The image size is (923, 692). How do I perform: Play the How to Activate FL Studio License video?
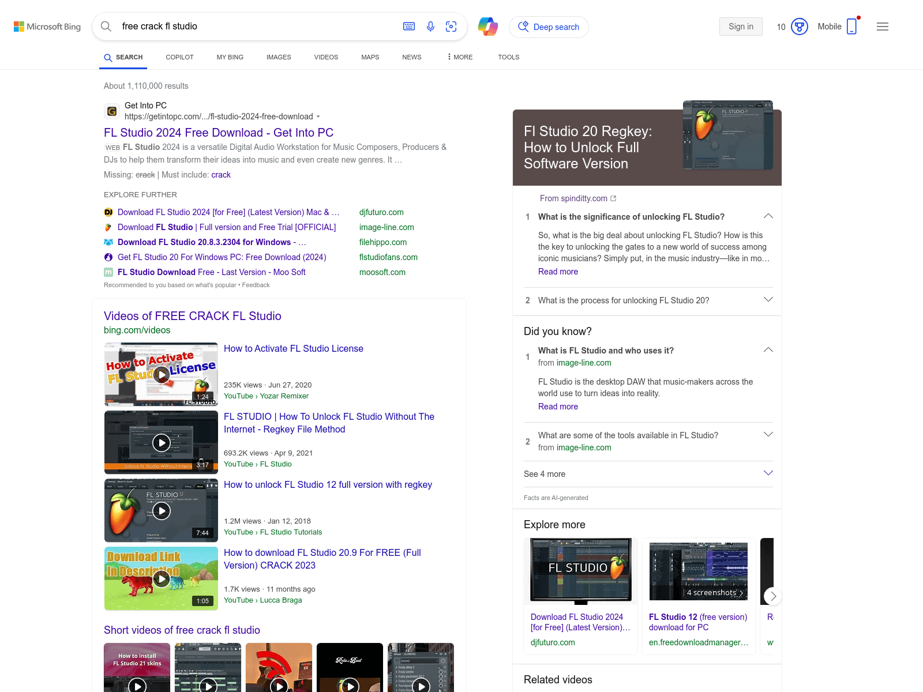(x=162, y=375)
